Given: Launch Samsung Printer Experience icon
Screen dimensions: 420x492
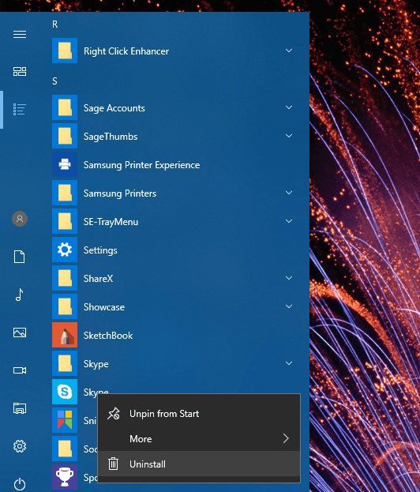Looking at the screenshot, I should pyautogui.click(x=65, y=164).
